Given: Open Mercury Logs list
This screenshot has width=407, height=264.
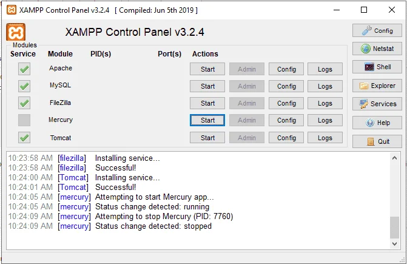Looking at the screenshot, I should coord(325,120).
